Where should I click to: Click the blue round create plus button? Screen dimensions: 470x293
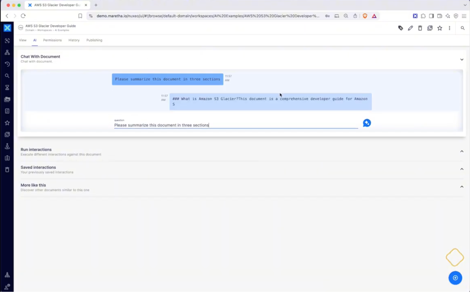455,278
